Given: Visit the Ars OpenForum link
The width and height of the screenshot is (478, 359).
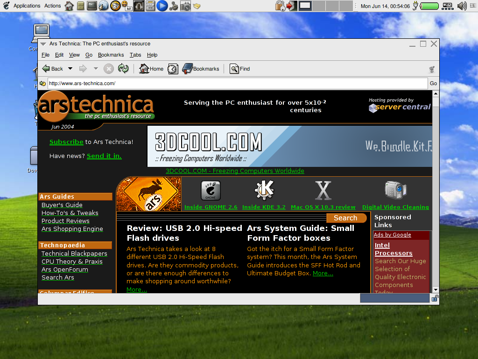Looking at the screenshot, I should point(64,269).
